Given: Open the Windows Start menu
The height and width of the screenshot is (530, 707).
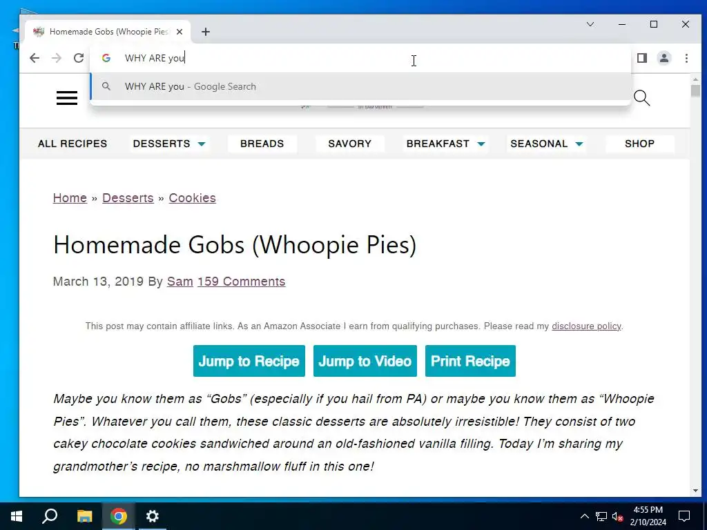Looking at the screenshot, I should click(17, 516).
